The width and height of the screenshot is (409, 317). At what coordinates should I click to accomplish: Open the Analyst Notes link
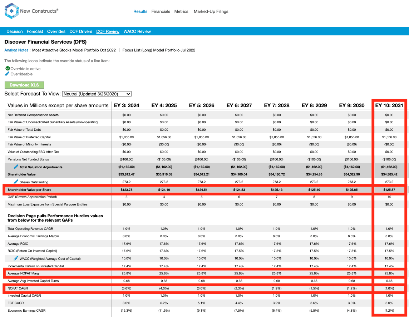click(x=16, y=50)
